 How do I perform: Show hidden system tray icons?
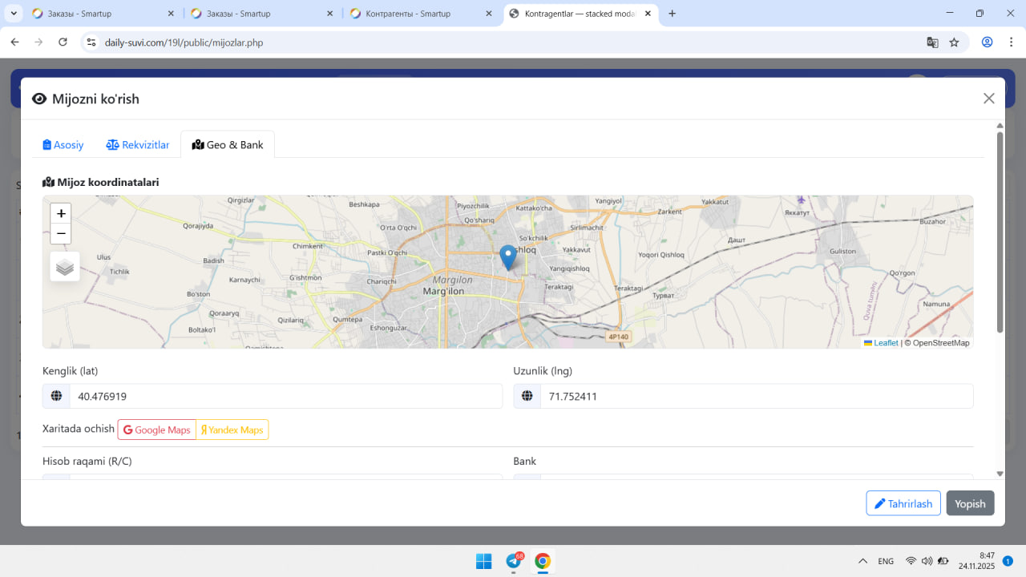tap(862, 561)
